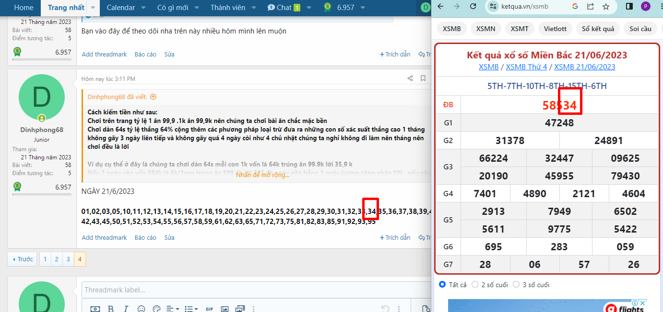
Task: Click 'Báo cáo' under the 21/6/2023 post
Action: (145, 237)
